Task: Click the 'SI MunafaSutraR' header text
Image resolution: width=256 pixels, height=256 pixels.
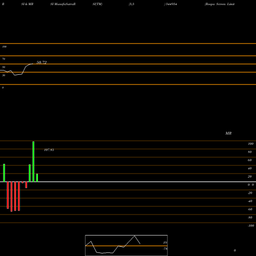Action: (63, 4)
